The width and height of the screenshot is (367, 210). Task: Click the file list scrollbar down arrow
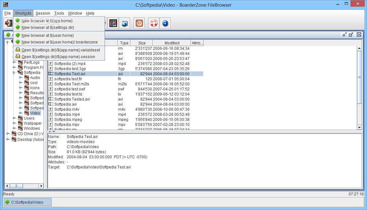coord(359,127)
